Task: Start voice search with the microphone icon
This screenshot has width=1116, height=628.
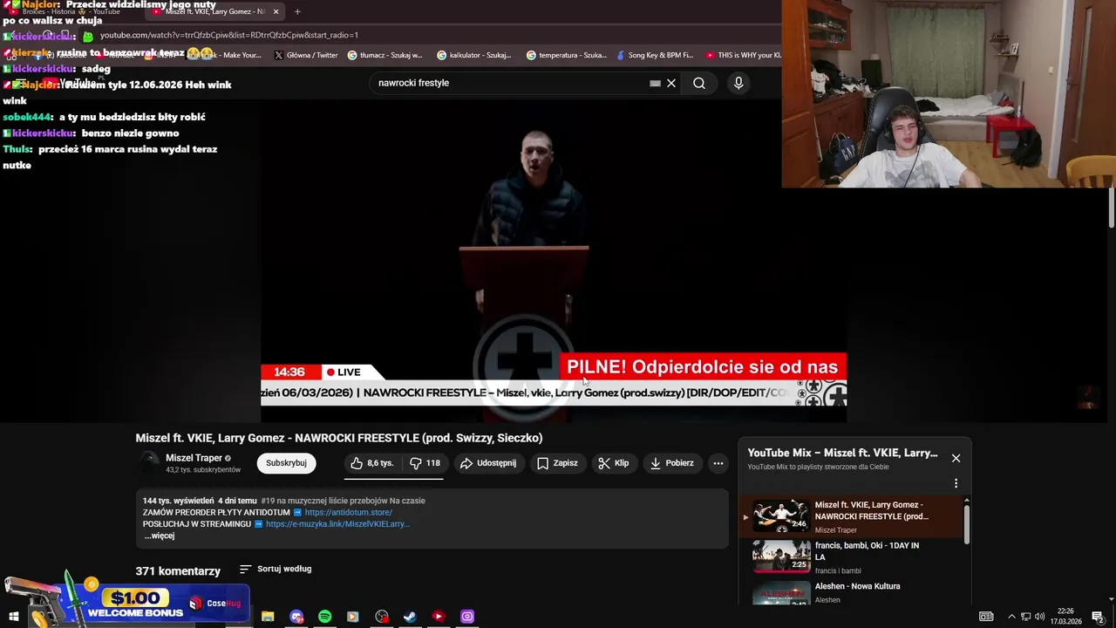Action: [x=738, y=83]
